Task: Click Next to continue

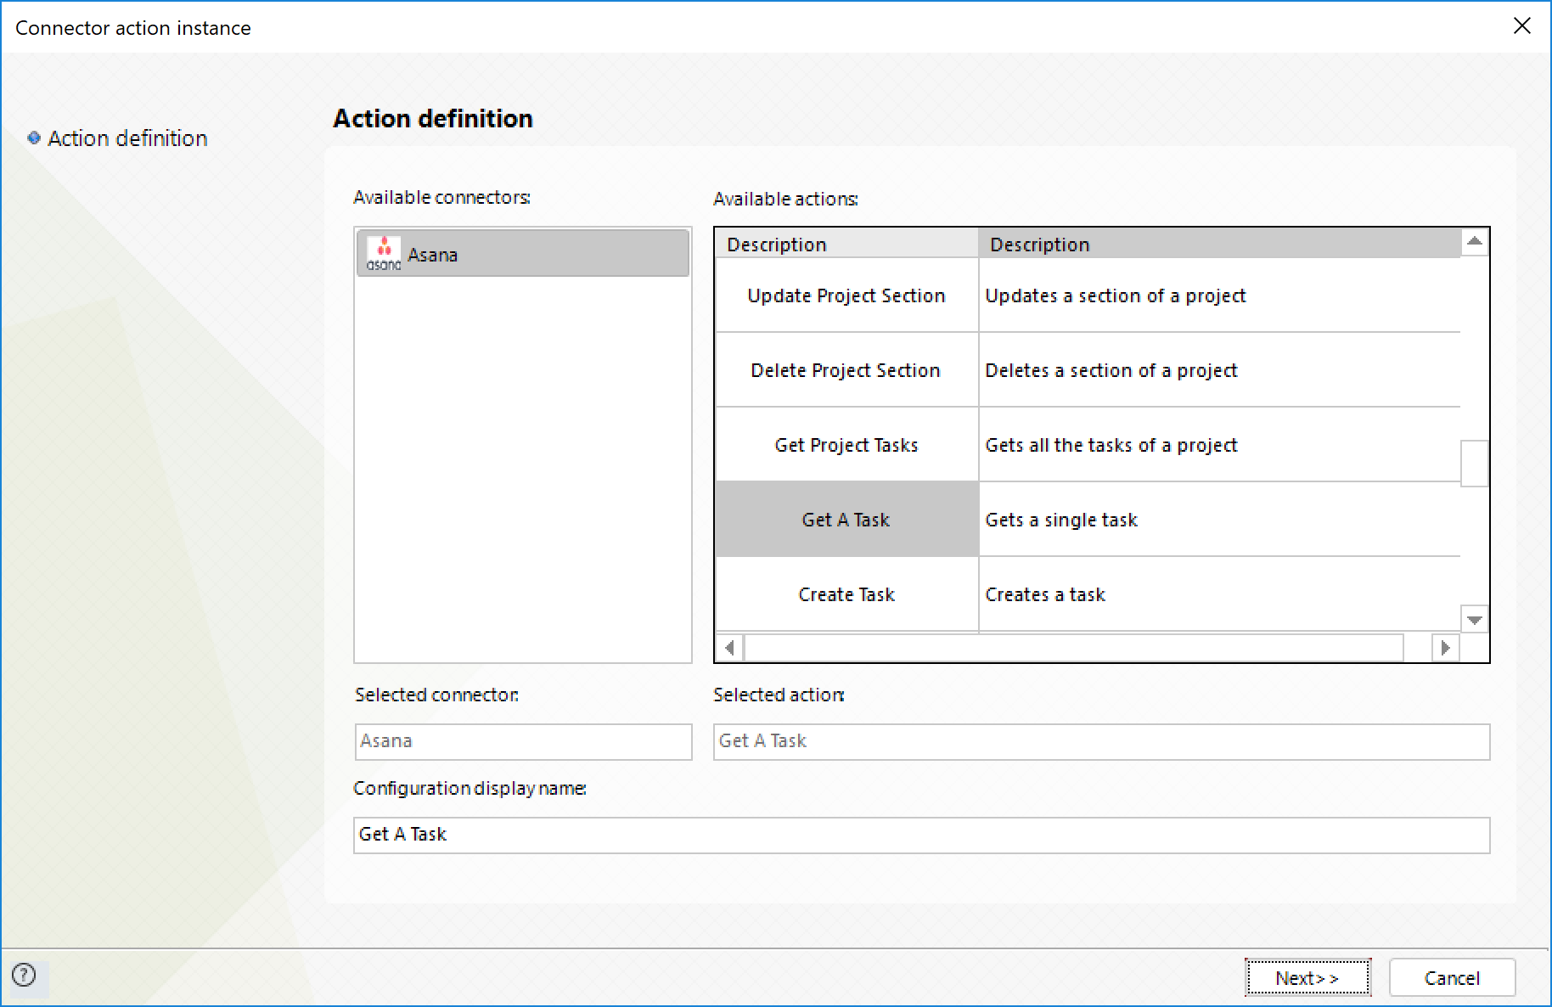Action: tap(1307, 977)
